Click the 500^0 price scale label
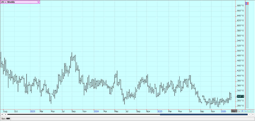 [x=240, y=51]
